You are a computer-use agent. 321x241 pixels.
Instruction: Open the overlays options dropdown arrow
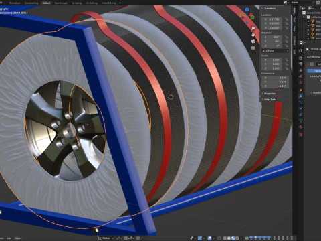click(x=213, y=238)
